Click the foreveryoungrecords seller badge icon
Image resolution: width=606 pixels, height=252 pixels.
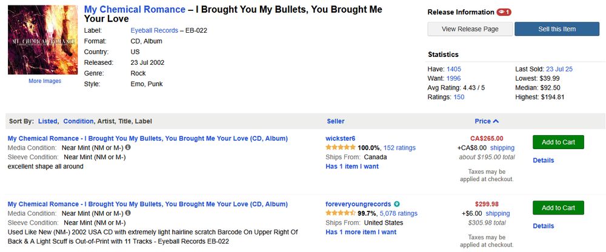(x=396, y=204)
